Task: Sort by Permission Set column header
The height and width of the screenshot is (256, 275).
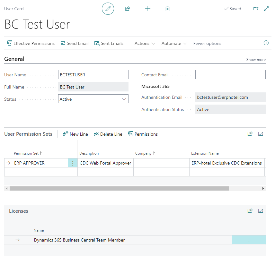Action: 28,153
